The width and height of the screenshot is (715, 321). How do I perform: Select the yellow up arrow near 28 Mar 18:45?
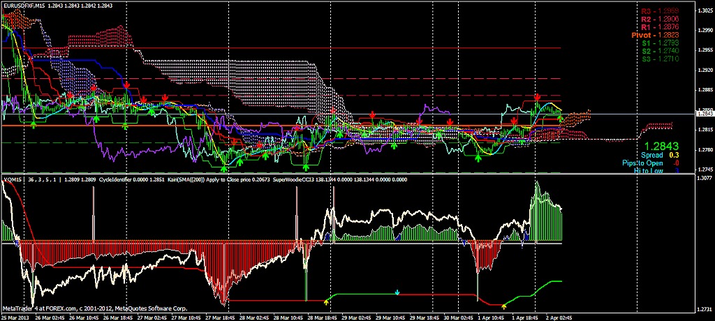tap(326, 301)
